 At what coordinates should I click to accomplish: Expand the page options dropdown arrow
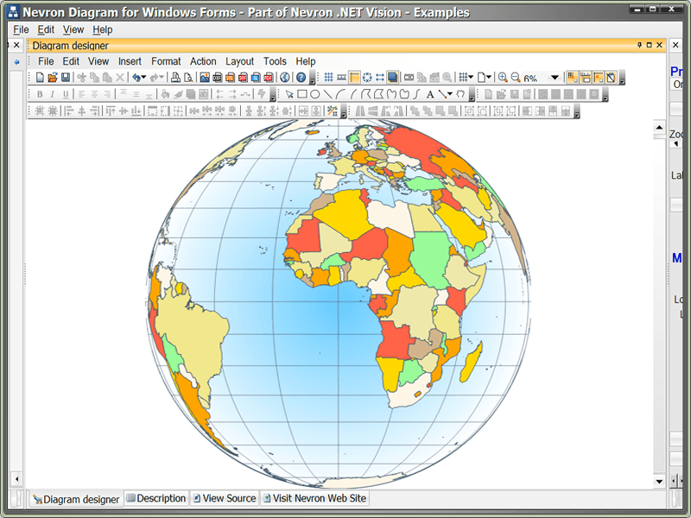(x=489, y=78)
